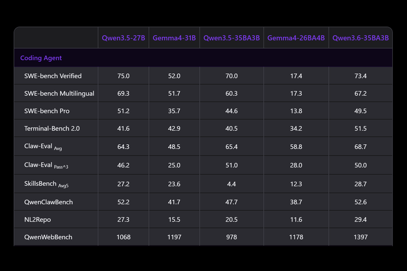The image size is (407, 271).
Task: Click the 51.5 Terminal-Bench score cell
Action: (x=360, y=128)
